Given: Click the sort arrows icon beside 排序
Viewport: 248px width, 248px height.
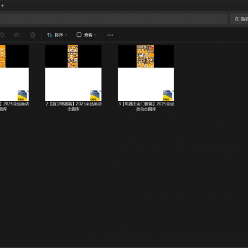Looking at the screenshot, I should [50, 35].
